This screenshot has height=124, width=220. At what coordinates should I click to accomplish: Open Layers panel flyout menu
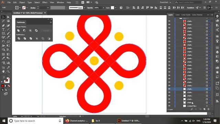212,15
